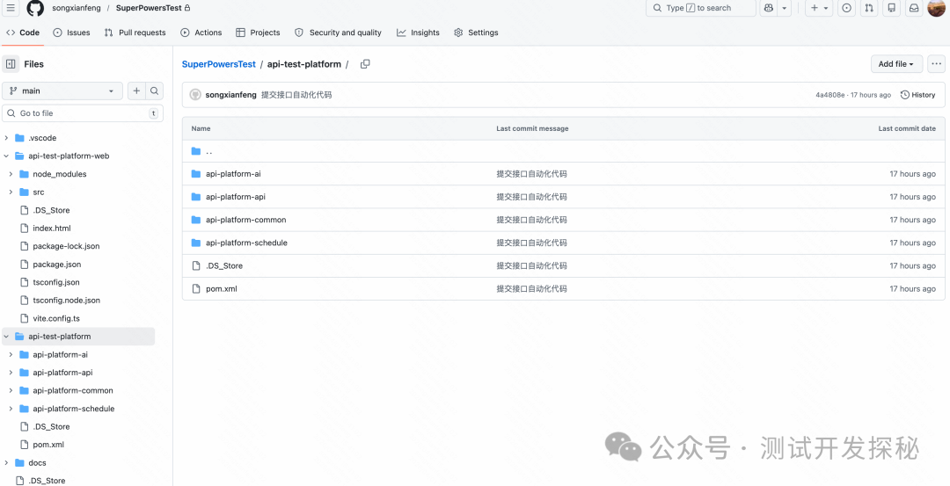The height and width of the screenshot is (486, 950).
Task: Go to GitHub home via Octocat logo
Action: point(36,8)
